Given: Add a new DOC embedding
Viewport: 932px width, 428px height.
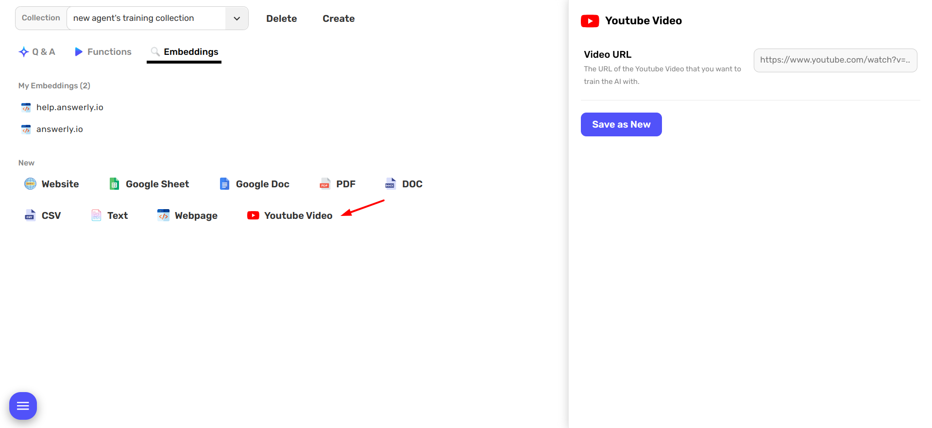Looking at the screenshot, I should pyautogui.click(x=404, y=184).
